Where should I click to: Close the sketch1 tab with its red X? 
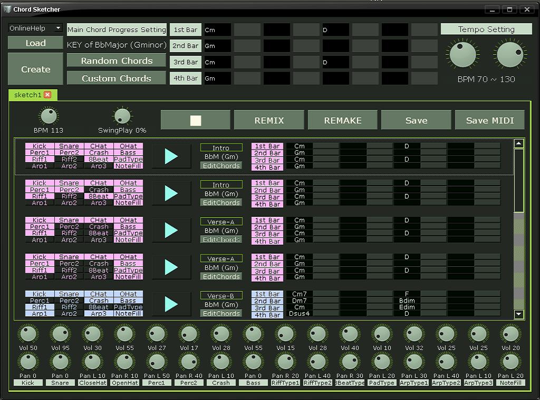point(47,95)
